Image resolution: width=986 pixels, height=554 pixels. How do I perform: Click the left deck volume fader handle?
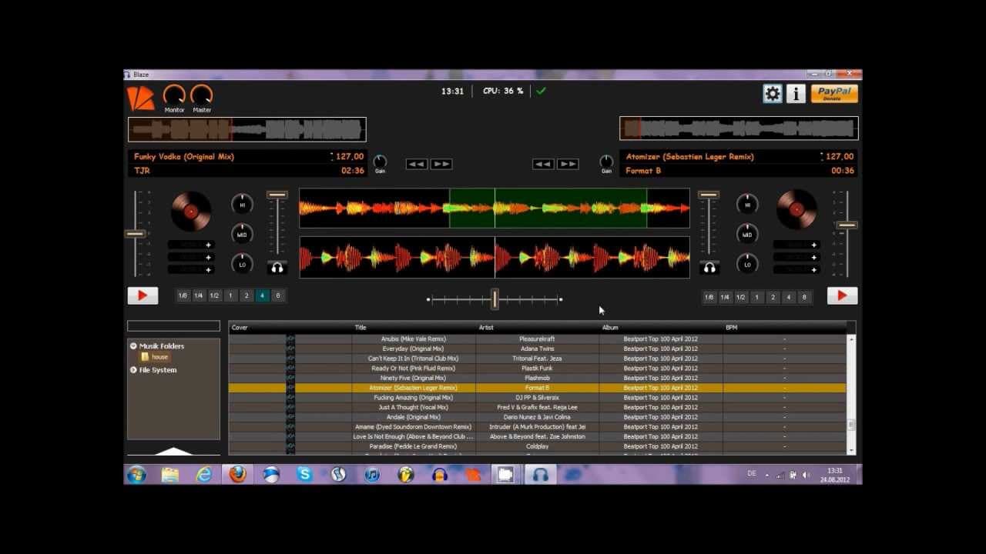tap(277, 195)
